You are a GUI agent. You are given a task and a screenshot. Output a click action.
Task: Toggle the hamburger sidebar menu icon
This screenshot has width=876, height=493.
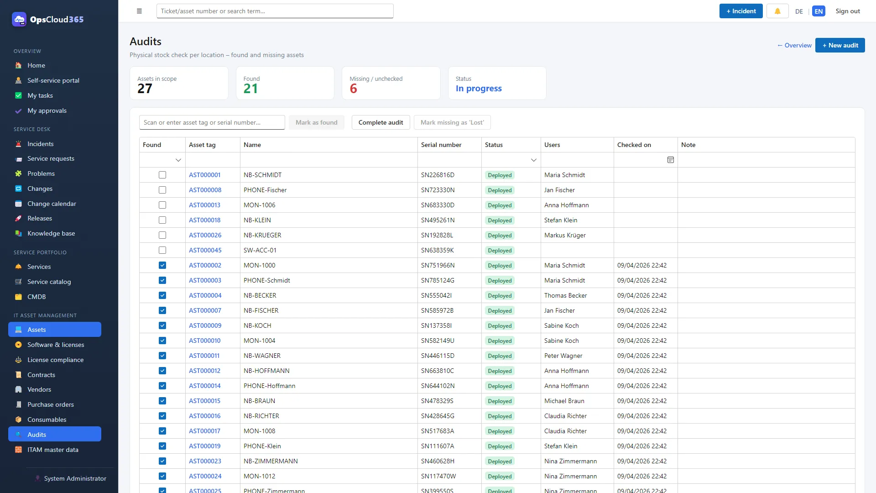coord(139,11)
